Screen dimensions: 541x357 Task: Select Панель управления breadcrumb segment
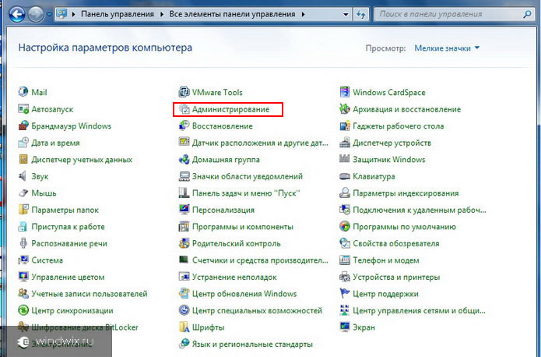(x=118, y=14)
